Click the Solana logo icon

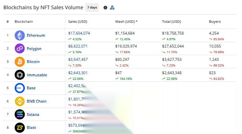(20, 114)
